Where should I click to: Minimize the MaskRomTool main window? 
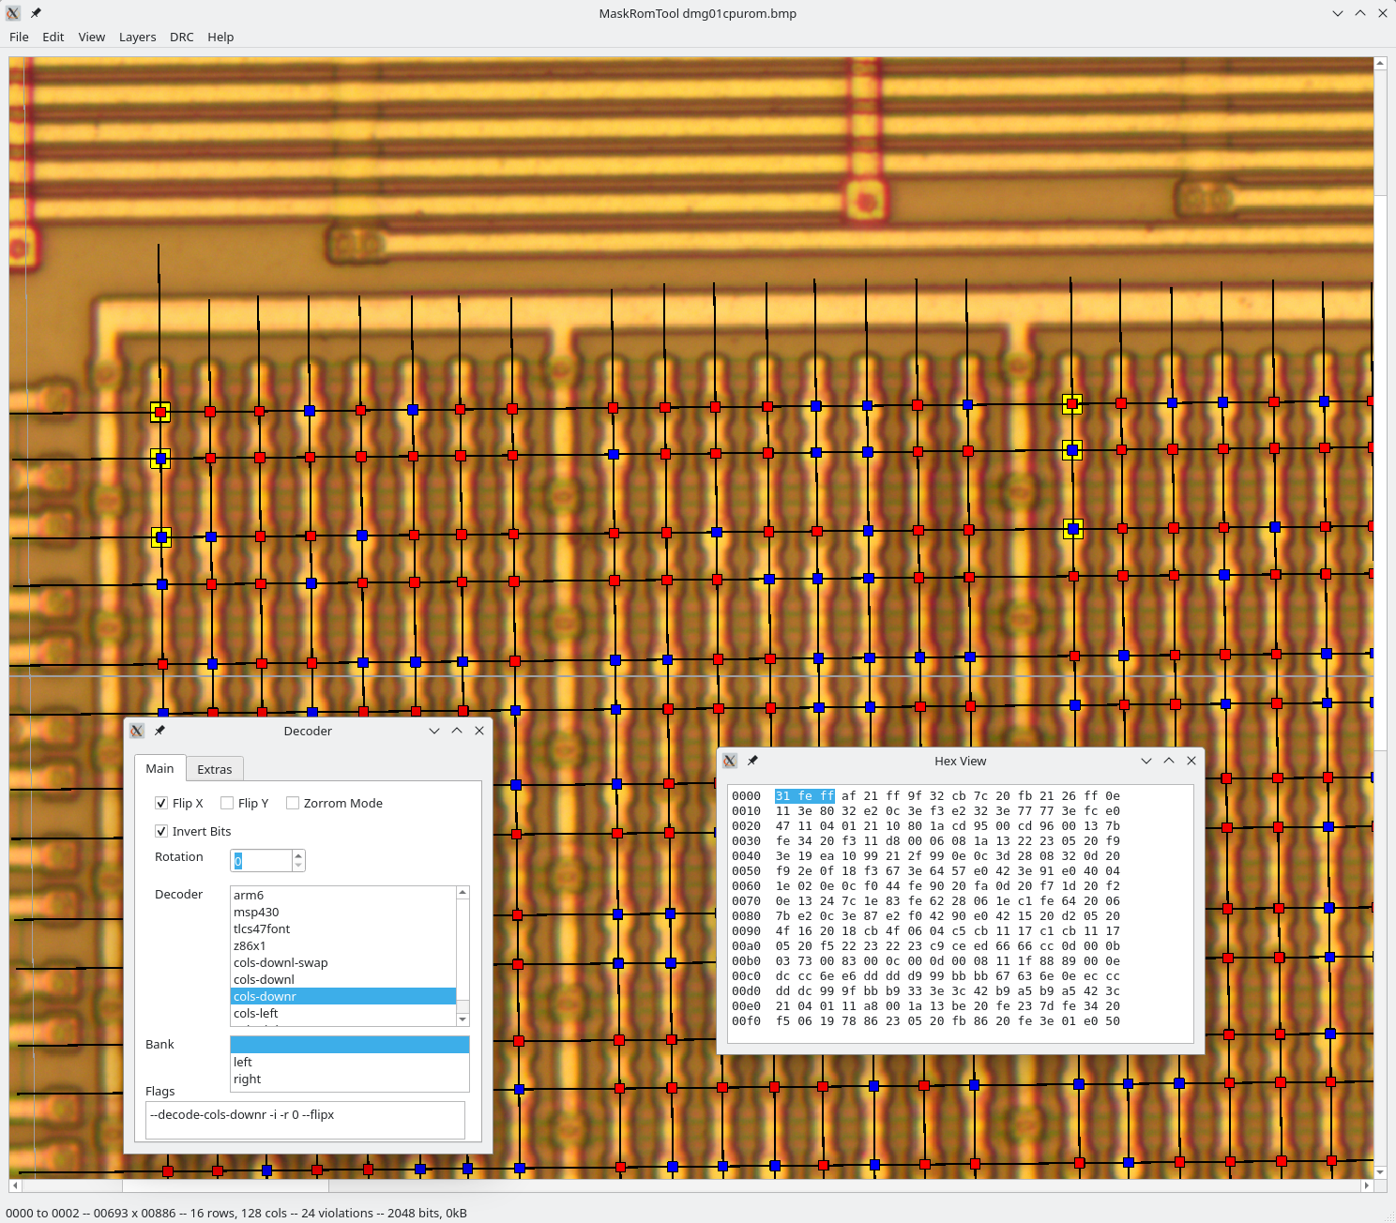1338,13
